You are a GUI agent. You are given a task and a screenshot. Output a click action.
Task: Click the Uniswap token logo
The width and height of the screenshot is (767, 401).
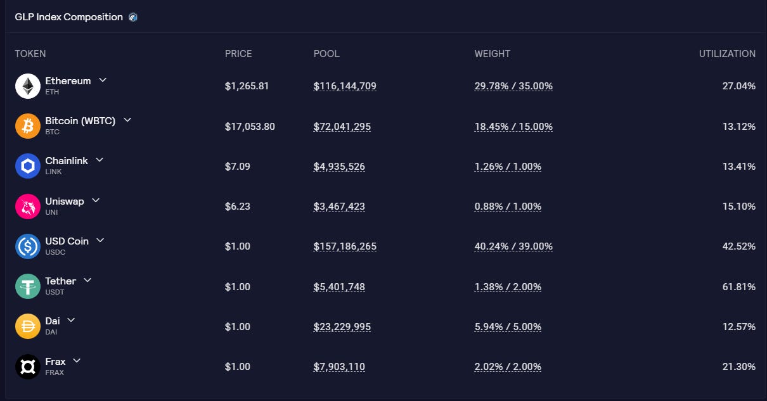(x=27, y=206)
